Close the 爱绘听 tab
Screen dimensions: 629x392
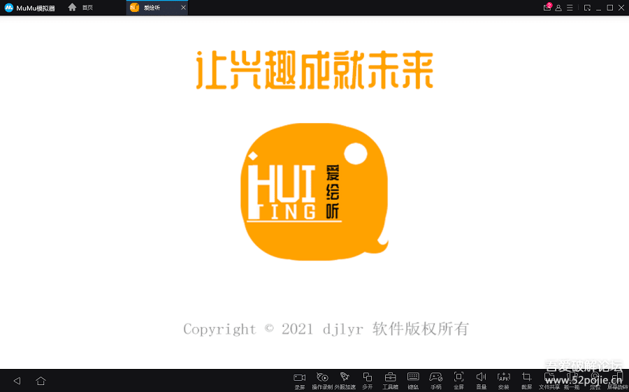coord(183,8)
